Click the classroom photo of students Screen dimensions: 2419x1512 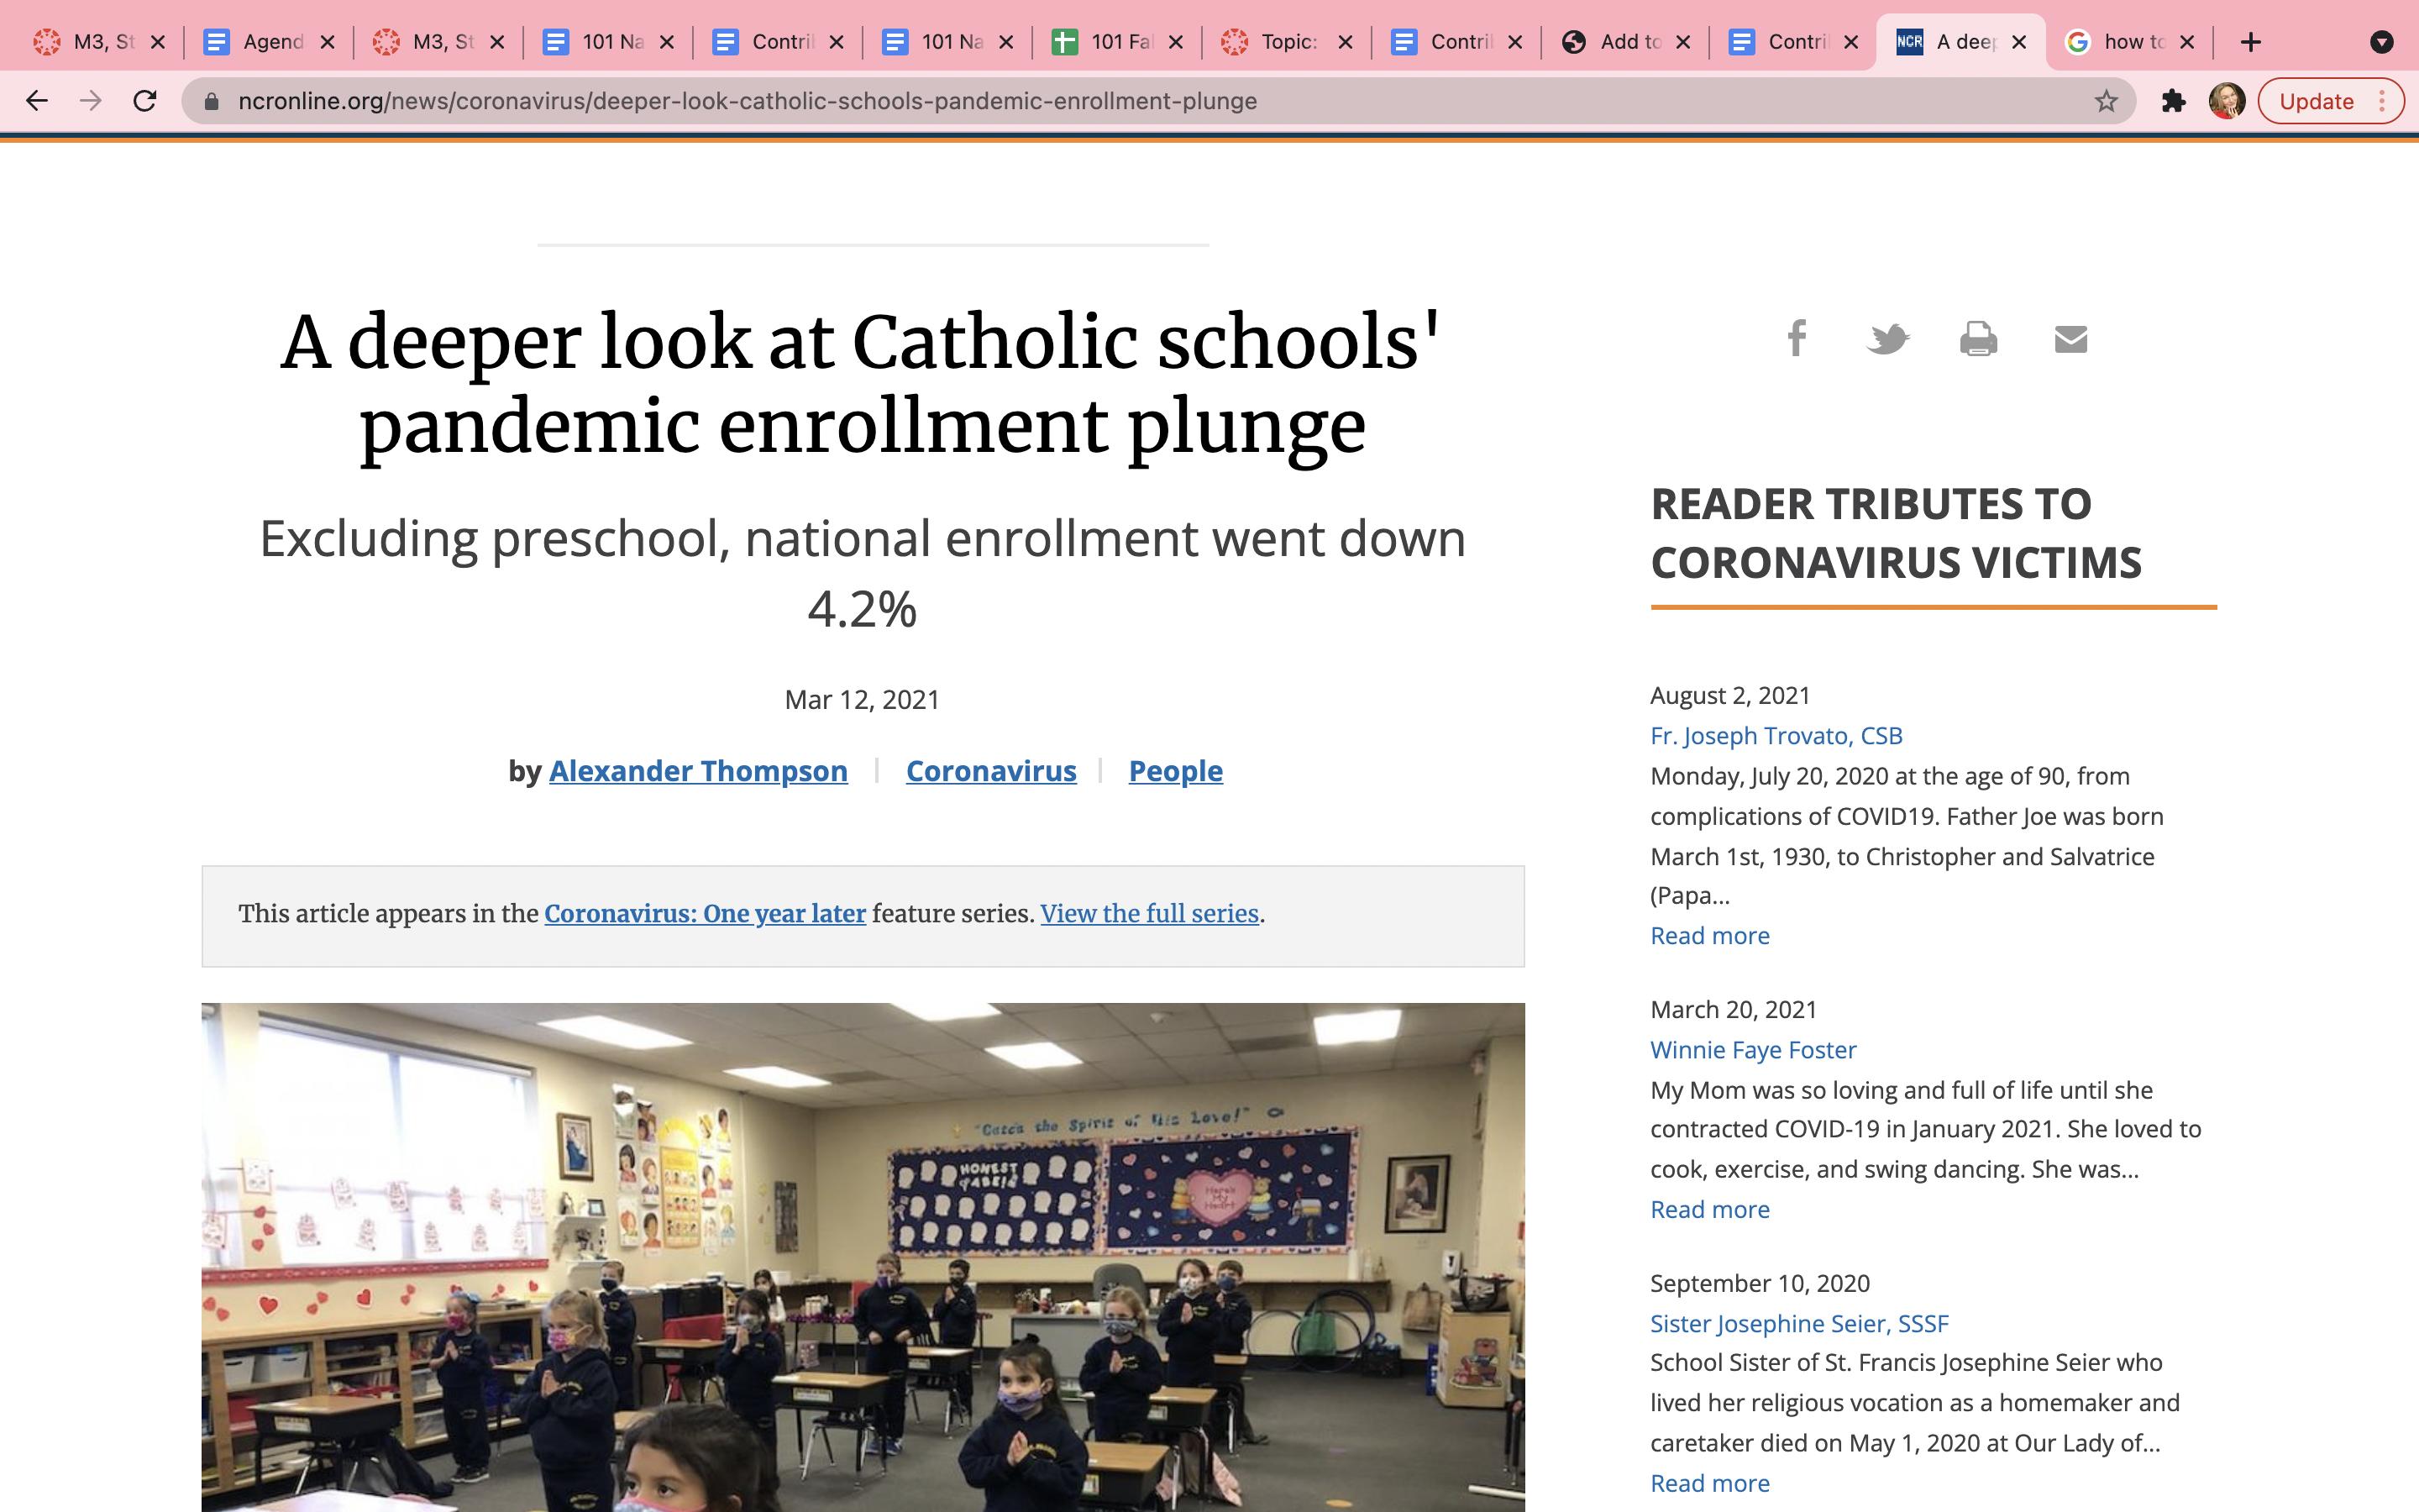[x=863, y=1257]
